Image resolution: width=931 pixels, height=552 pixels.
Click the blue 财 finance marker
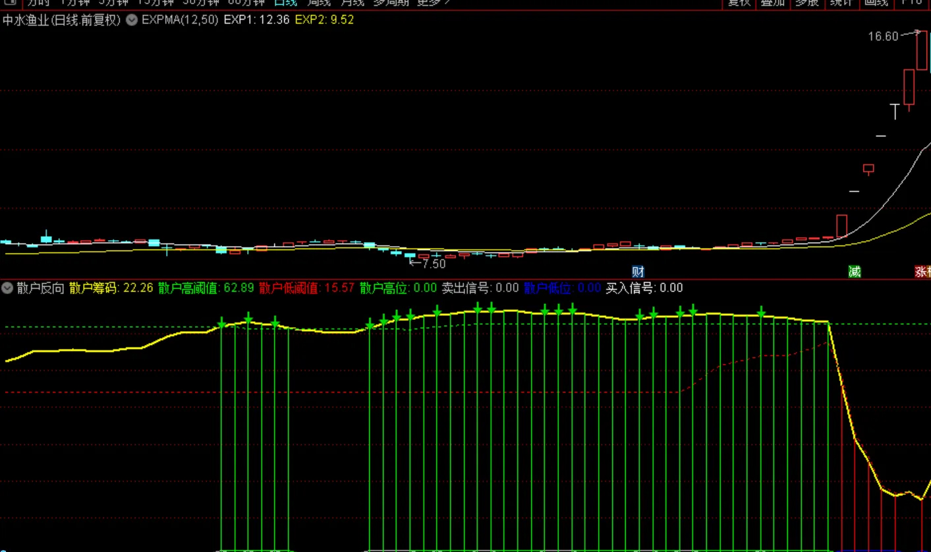[x=638, y=272]
